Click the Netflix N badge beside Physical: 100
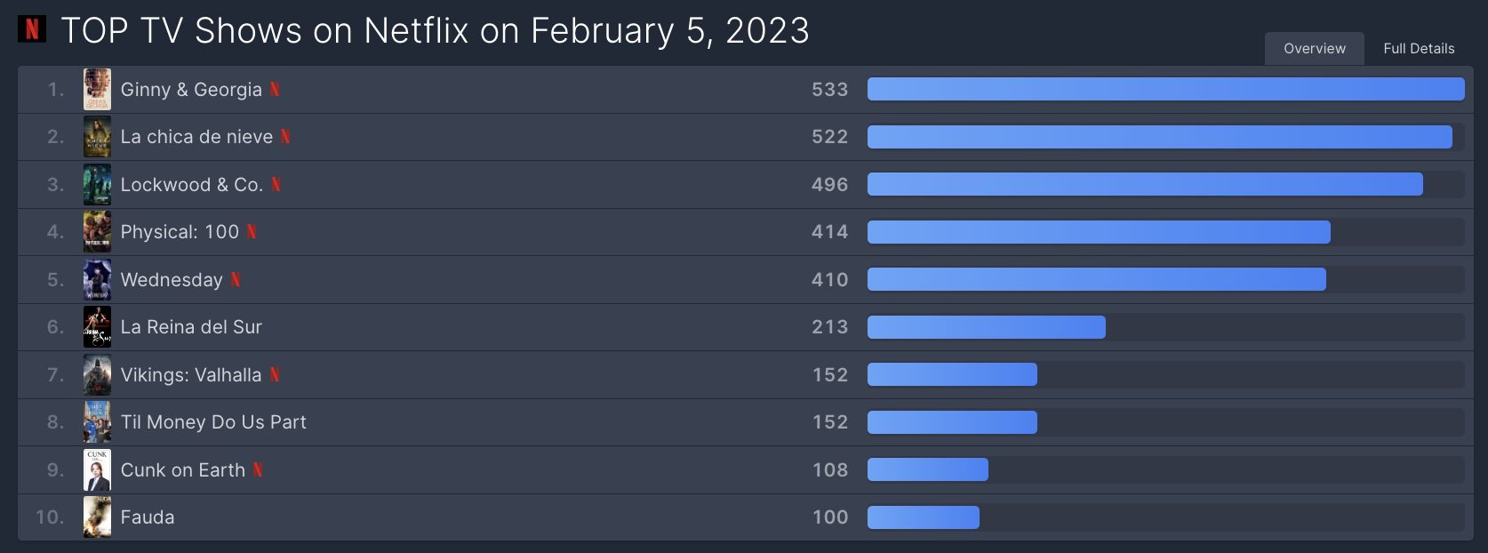The width and height of the screenshot is (1488, 553). pos(252,231)
